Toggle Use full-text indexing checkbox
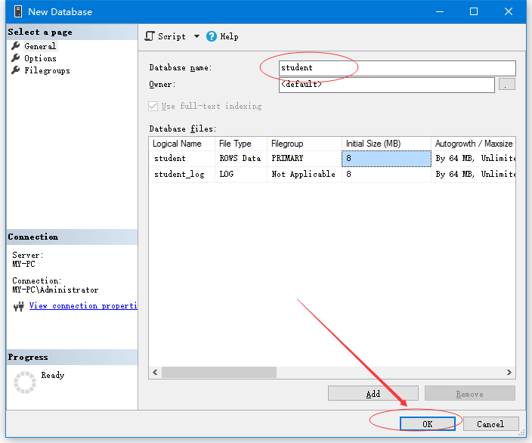 coord(153,107)
